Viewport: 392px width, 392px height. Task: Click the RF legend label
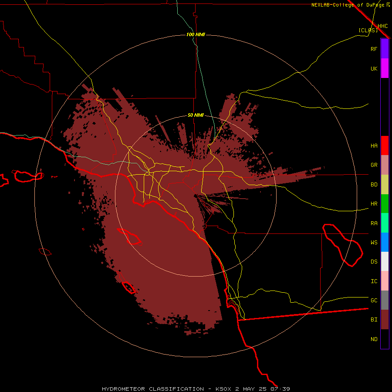coord(374,49)
